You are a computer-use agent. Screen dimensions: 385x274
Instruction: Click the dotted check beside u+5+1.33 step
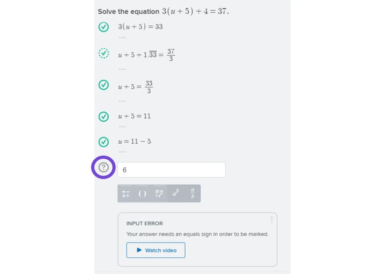pyautogui.click(x=104, y=54)
